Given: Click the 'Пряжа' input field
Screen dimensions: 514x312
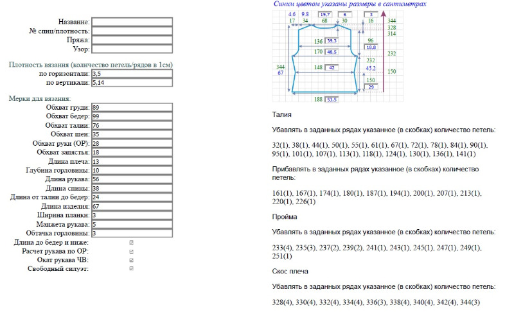Looking at the screenshot, I should pyautogui.click(x=132, y=39).
